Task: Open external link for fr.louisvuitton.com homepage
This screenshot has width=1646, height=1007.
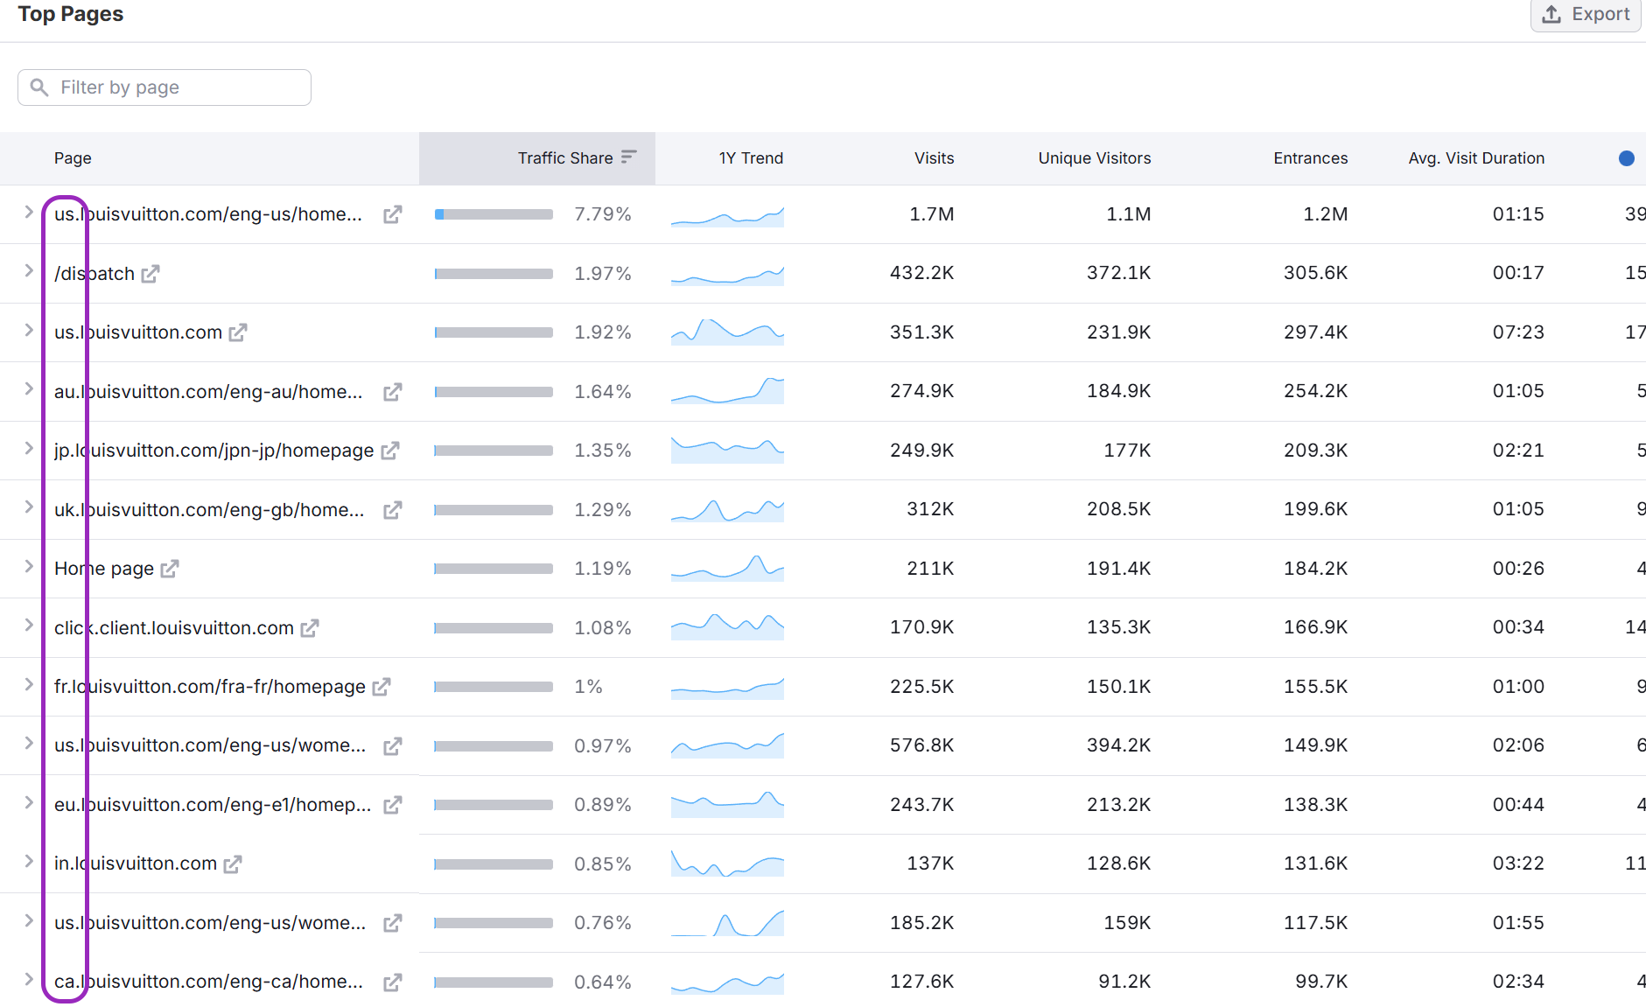Action: pyautogui.click(x=382, y=687)
